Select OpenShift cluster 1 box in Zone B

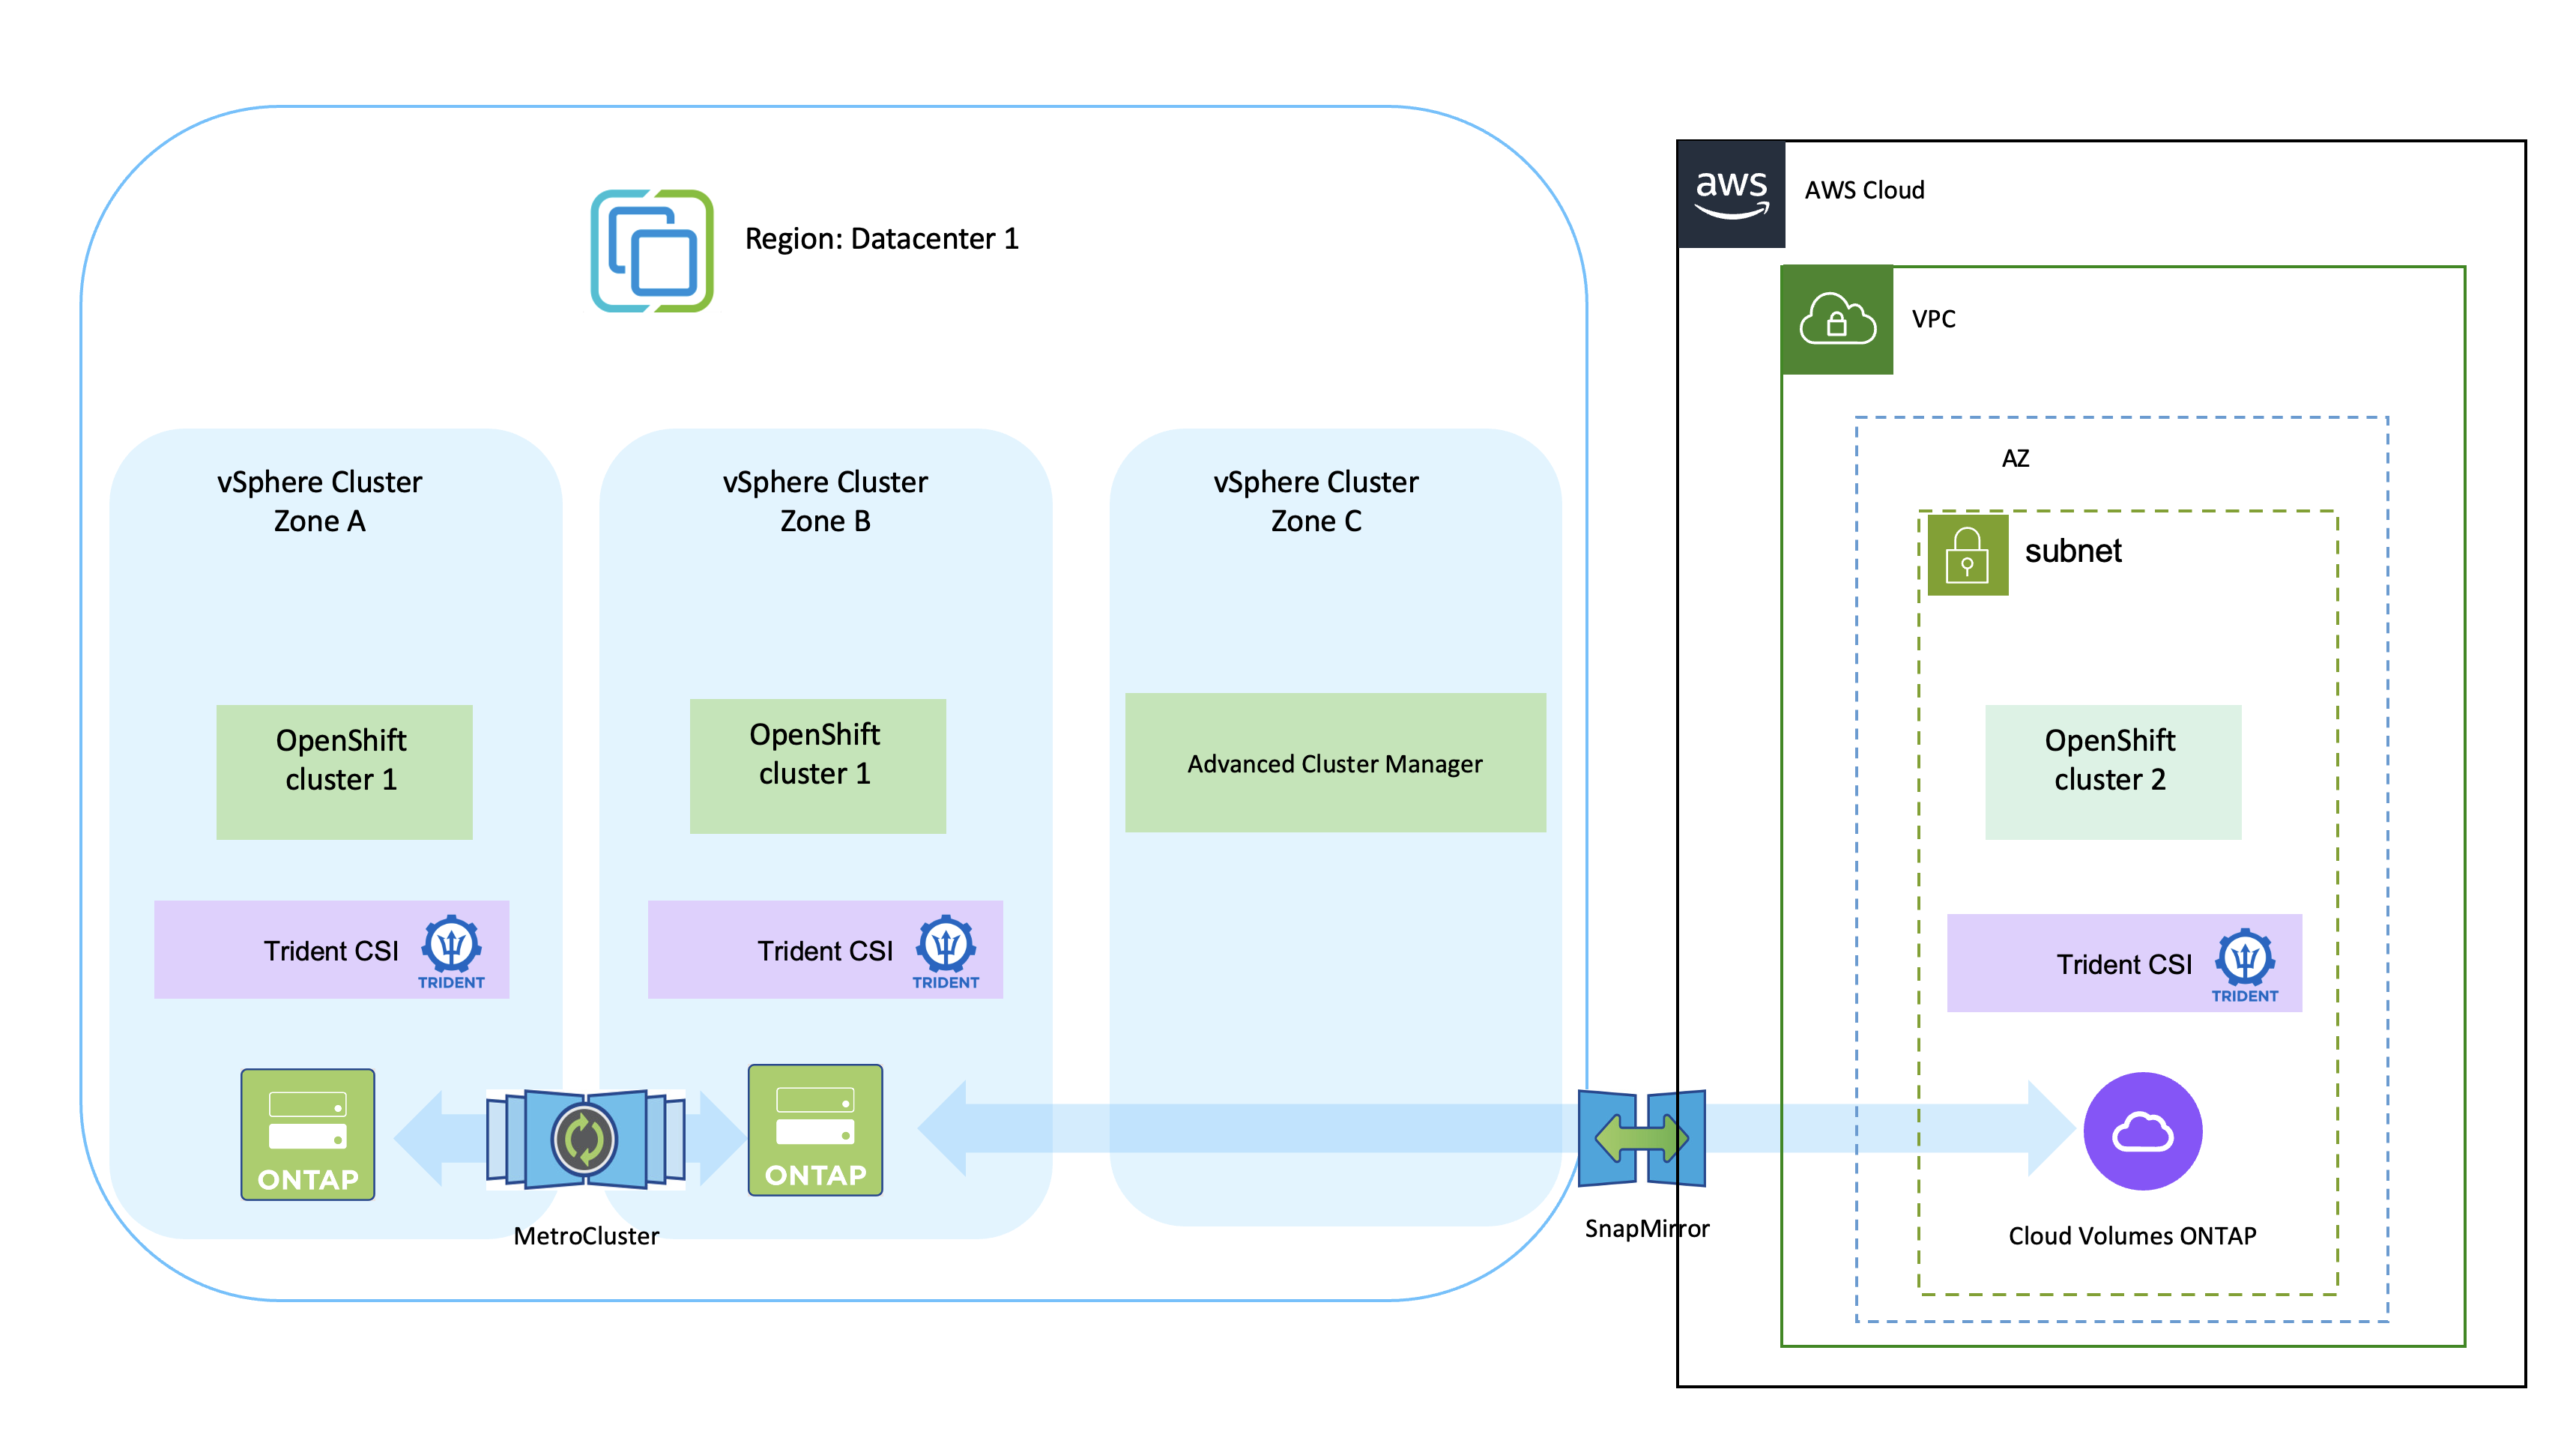pos(816,765)
